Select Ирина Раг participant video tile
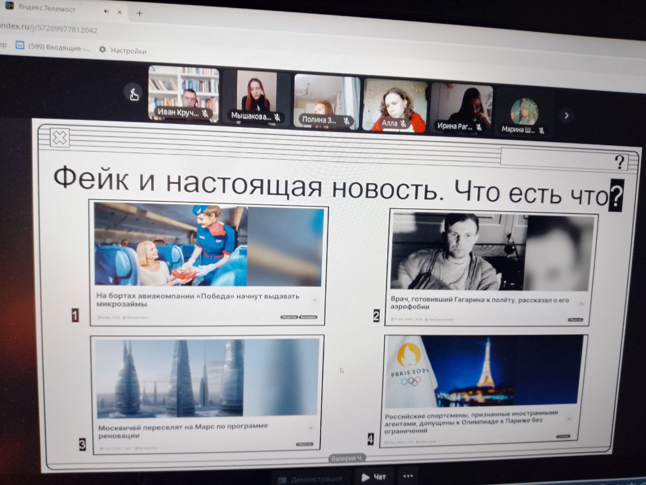646x485 pixels. coord(461,108)
